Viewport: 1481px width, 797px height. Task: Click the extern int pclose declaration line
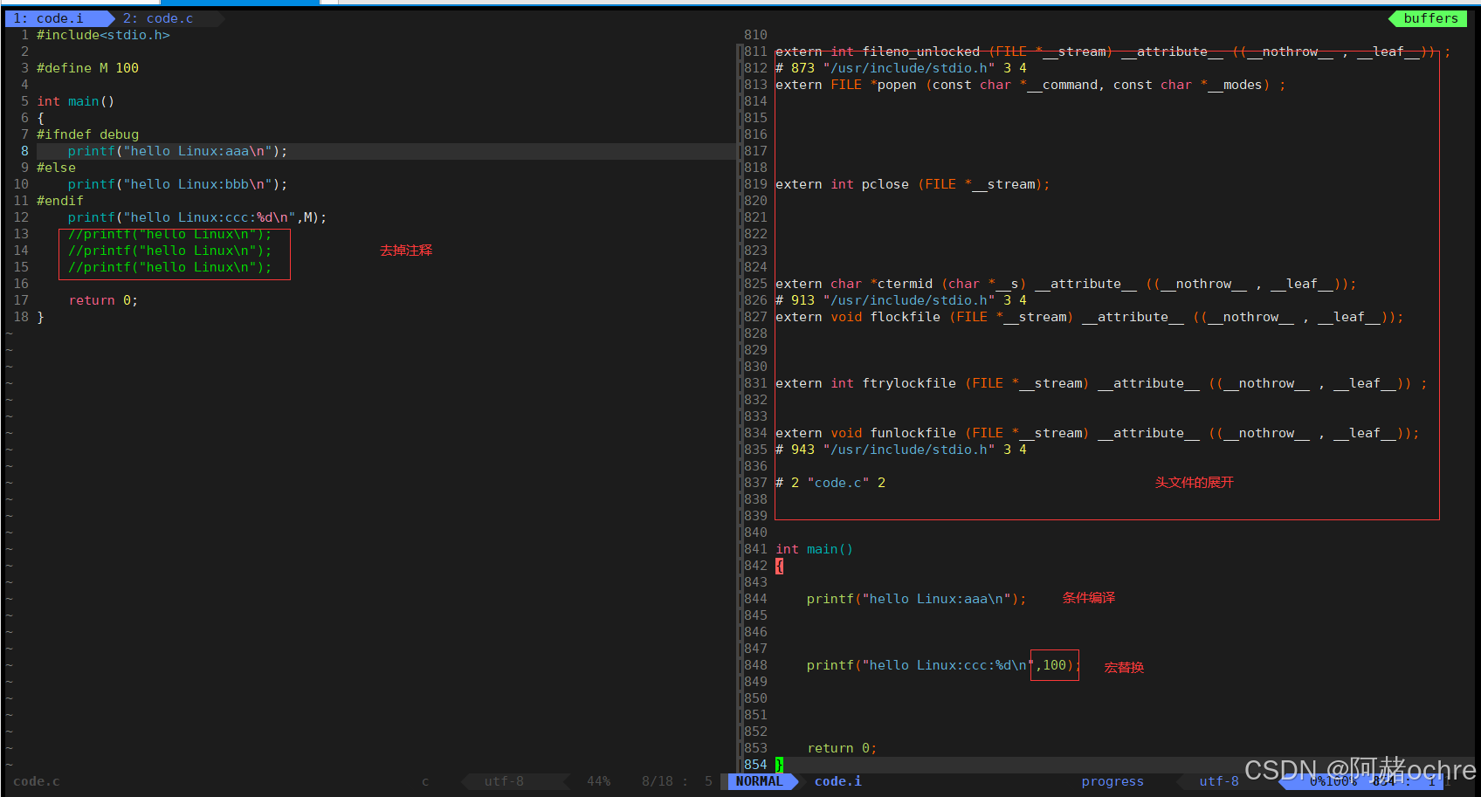pyautogui.click(x=912, y=184)
